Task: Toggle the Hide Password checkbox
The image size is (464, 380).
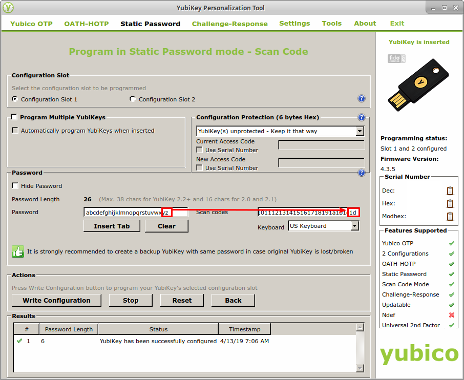Action: 15,186
